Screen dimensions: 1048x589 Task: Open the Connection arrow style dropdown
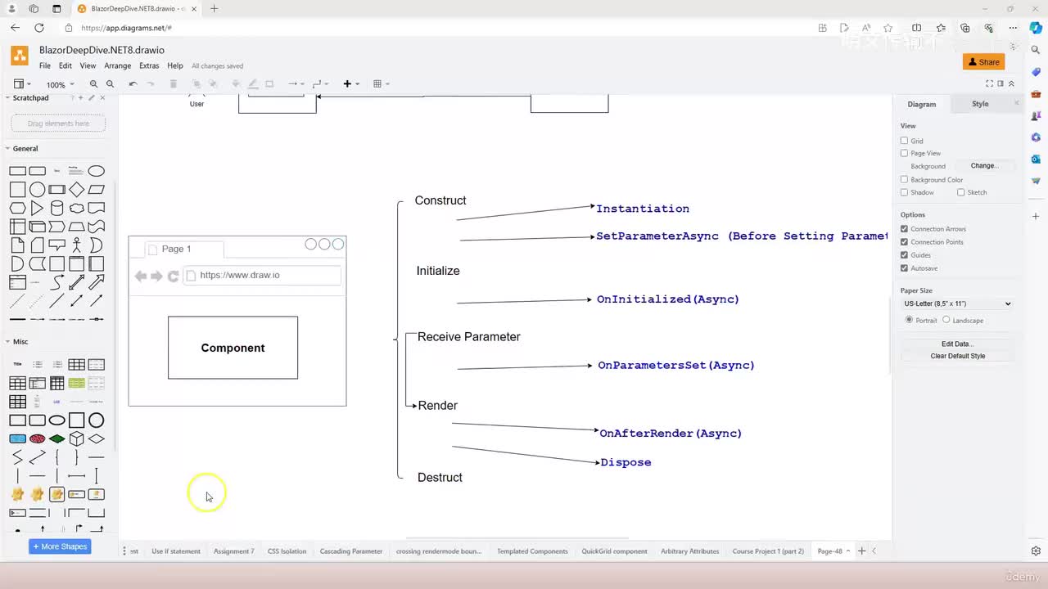pyautogui.click(x=296, y=84)
